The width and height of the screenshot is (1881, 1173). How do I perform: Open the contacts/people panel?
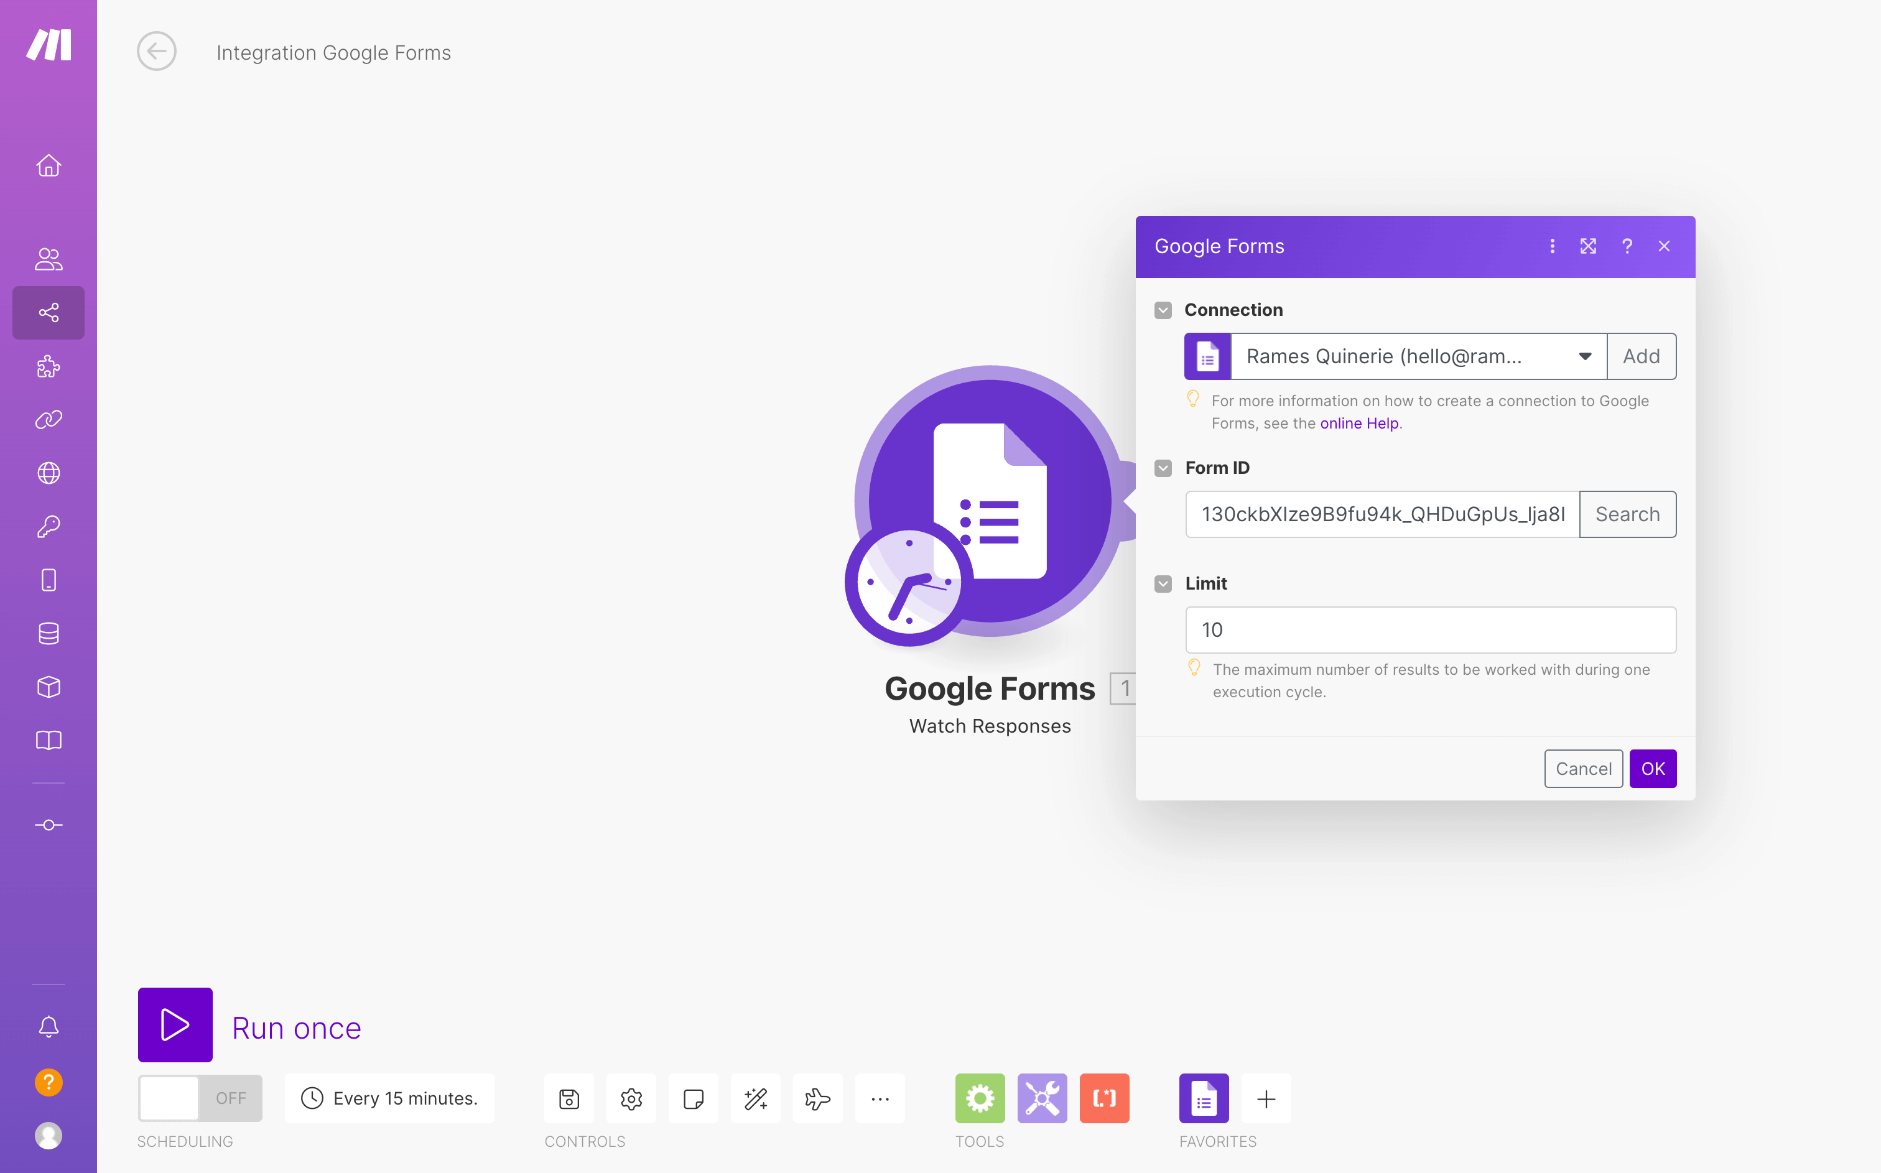[49, 259]
